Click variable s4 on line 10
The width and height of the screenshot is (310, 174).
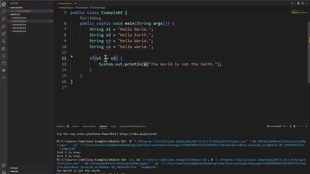tap(108, 47)
